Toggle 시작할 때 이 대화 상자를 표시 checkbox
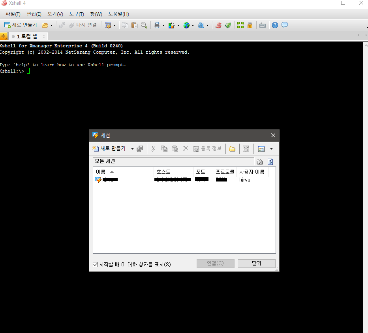The height and width of the screenshot is (333, 368). [x=95, y=264]
